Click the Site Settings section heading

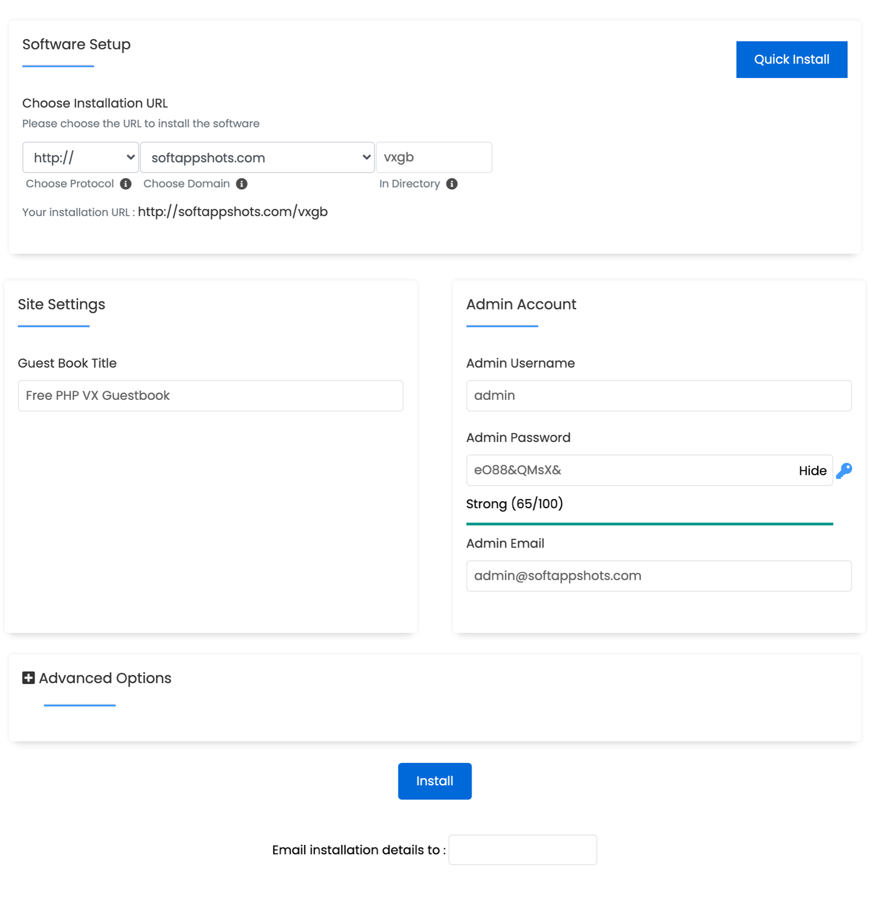[x=61, y=304]
